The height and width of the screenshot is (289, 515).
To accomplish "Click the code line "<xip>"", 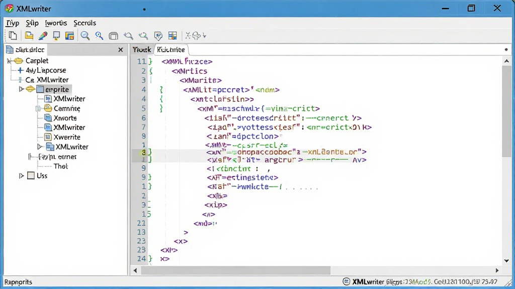I will (x=215, y=205).
